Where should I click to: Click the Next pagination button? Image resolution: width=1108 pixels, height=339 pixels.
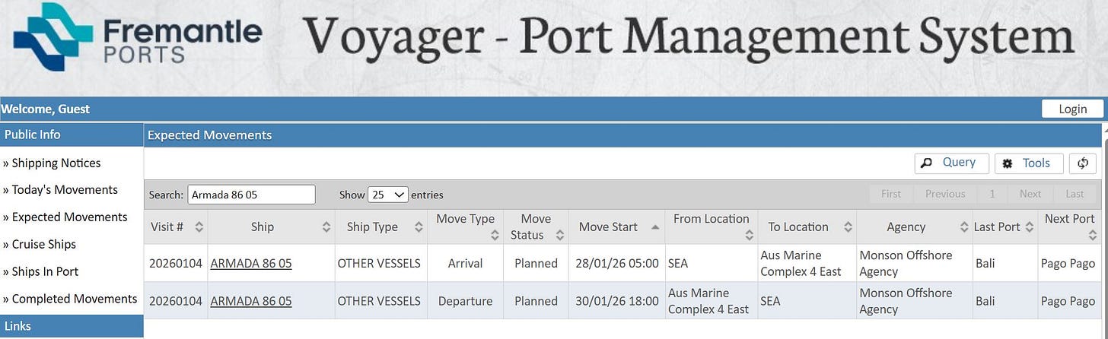[1030, 194]
